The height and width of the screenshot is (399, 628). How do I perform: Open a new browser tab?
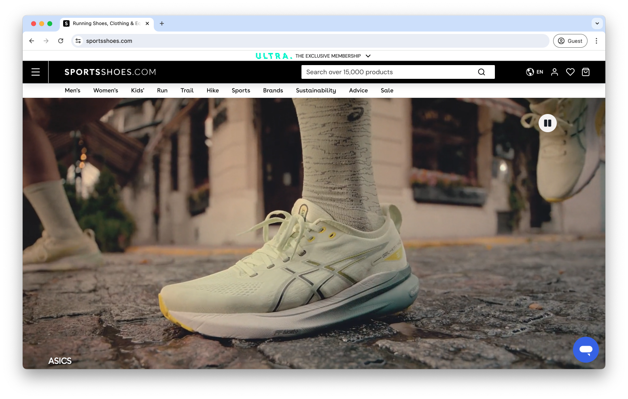pyautogui.click(x=162, y=23)
